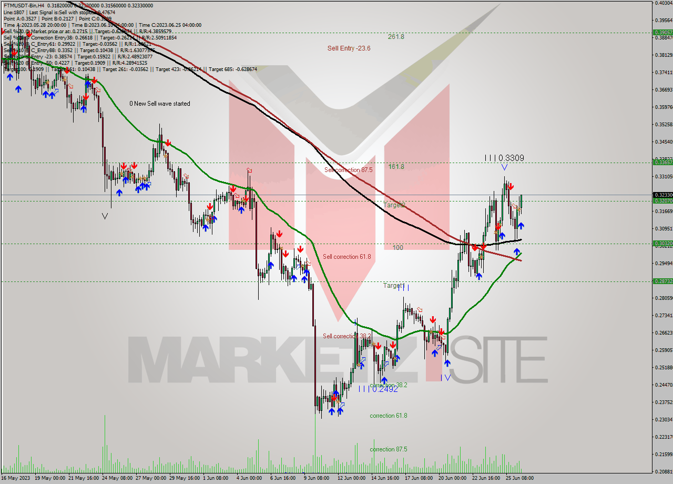
Task: Click the 0.2447 price axis label
Action: pyautogui.click(x=664, y=385)
